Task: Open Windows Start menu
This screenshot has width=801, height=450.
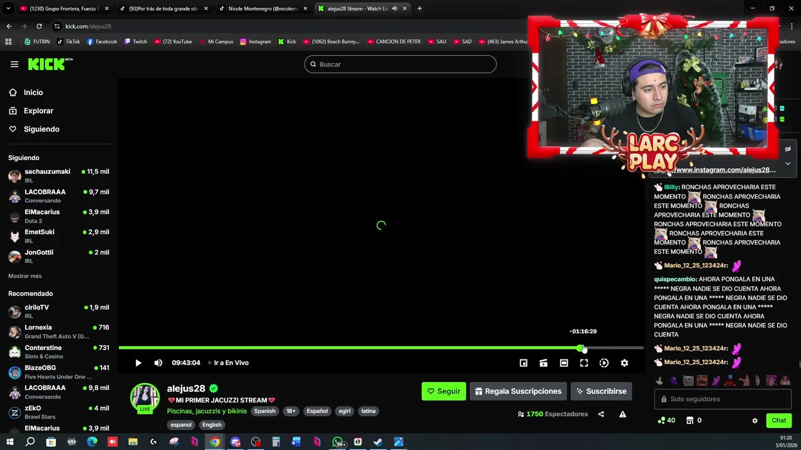Action: tap(9, 442)
